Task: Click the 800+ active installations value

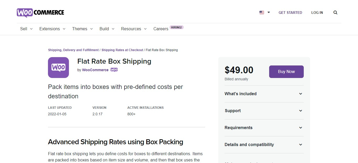Action: (131, 114)
